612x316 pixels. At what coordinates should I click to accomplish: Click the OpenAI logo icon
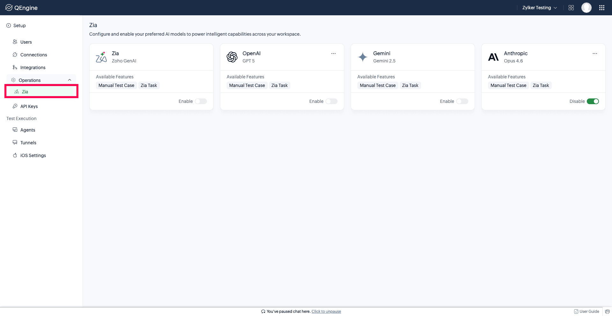[232, 57]
